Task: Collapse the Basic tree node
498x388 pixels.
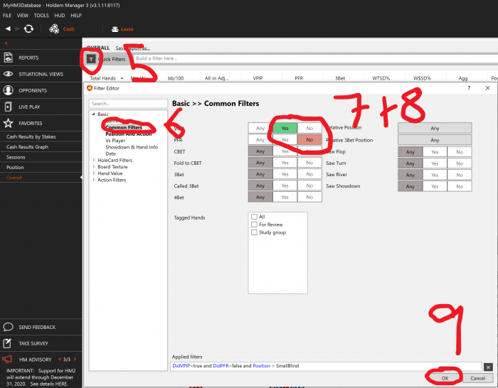Action: click(94, 114)
